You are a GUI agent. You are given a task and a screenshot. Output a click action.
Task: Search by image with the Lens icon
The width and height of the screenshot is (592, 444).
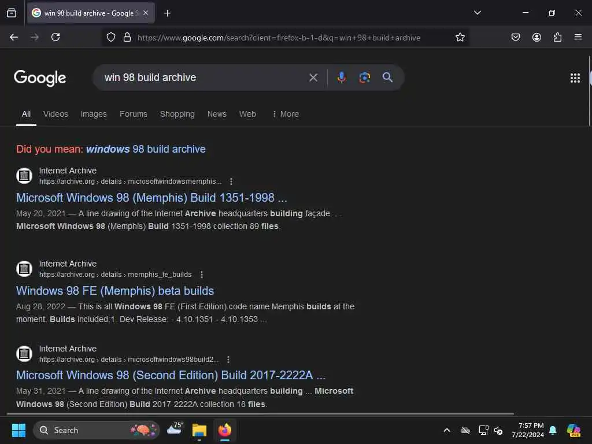click(x=364, y=77)
